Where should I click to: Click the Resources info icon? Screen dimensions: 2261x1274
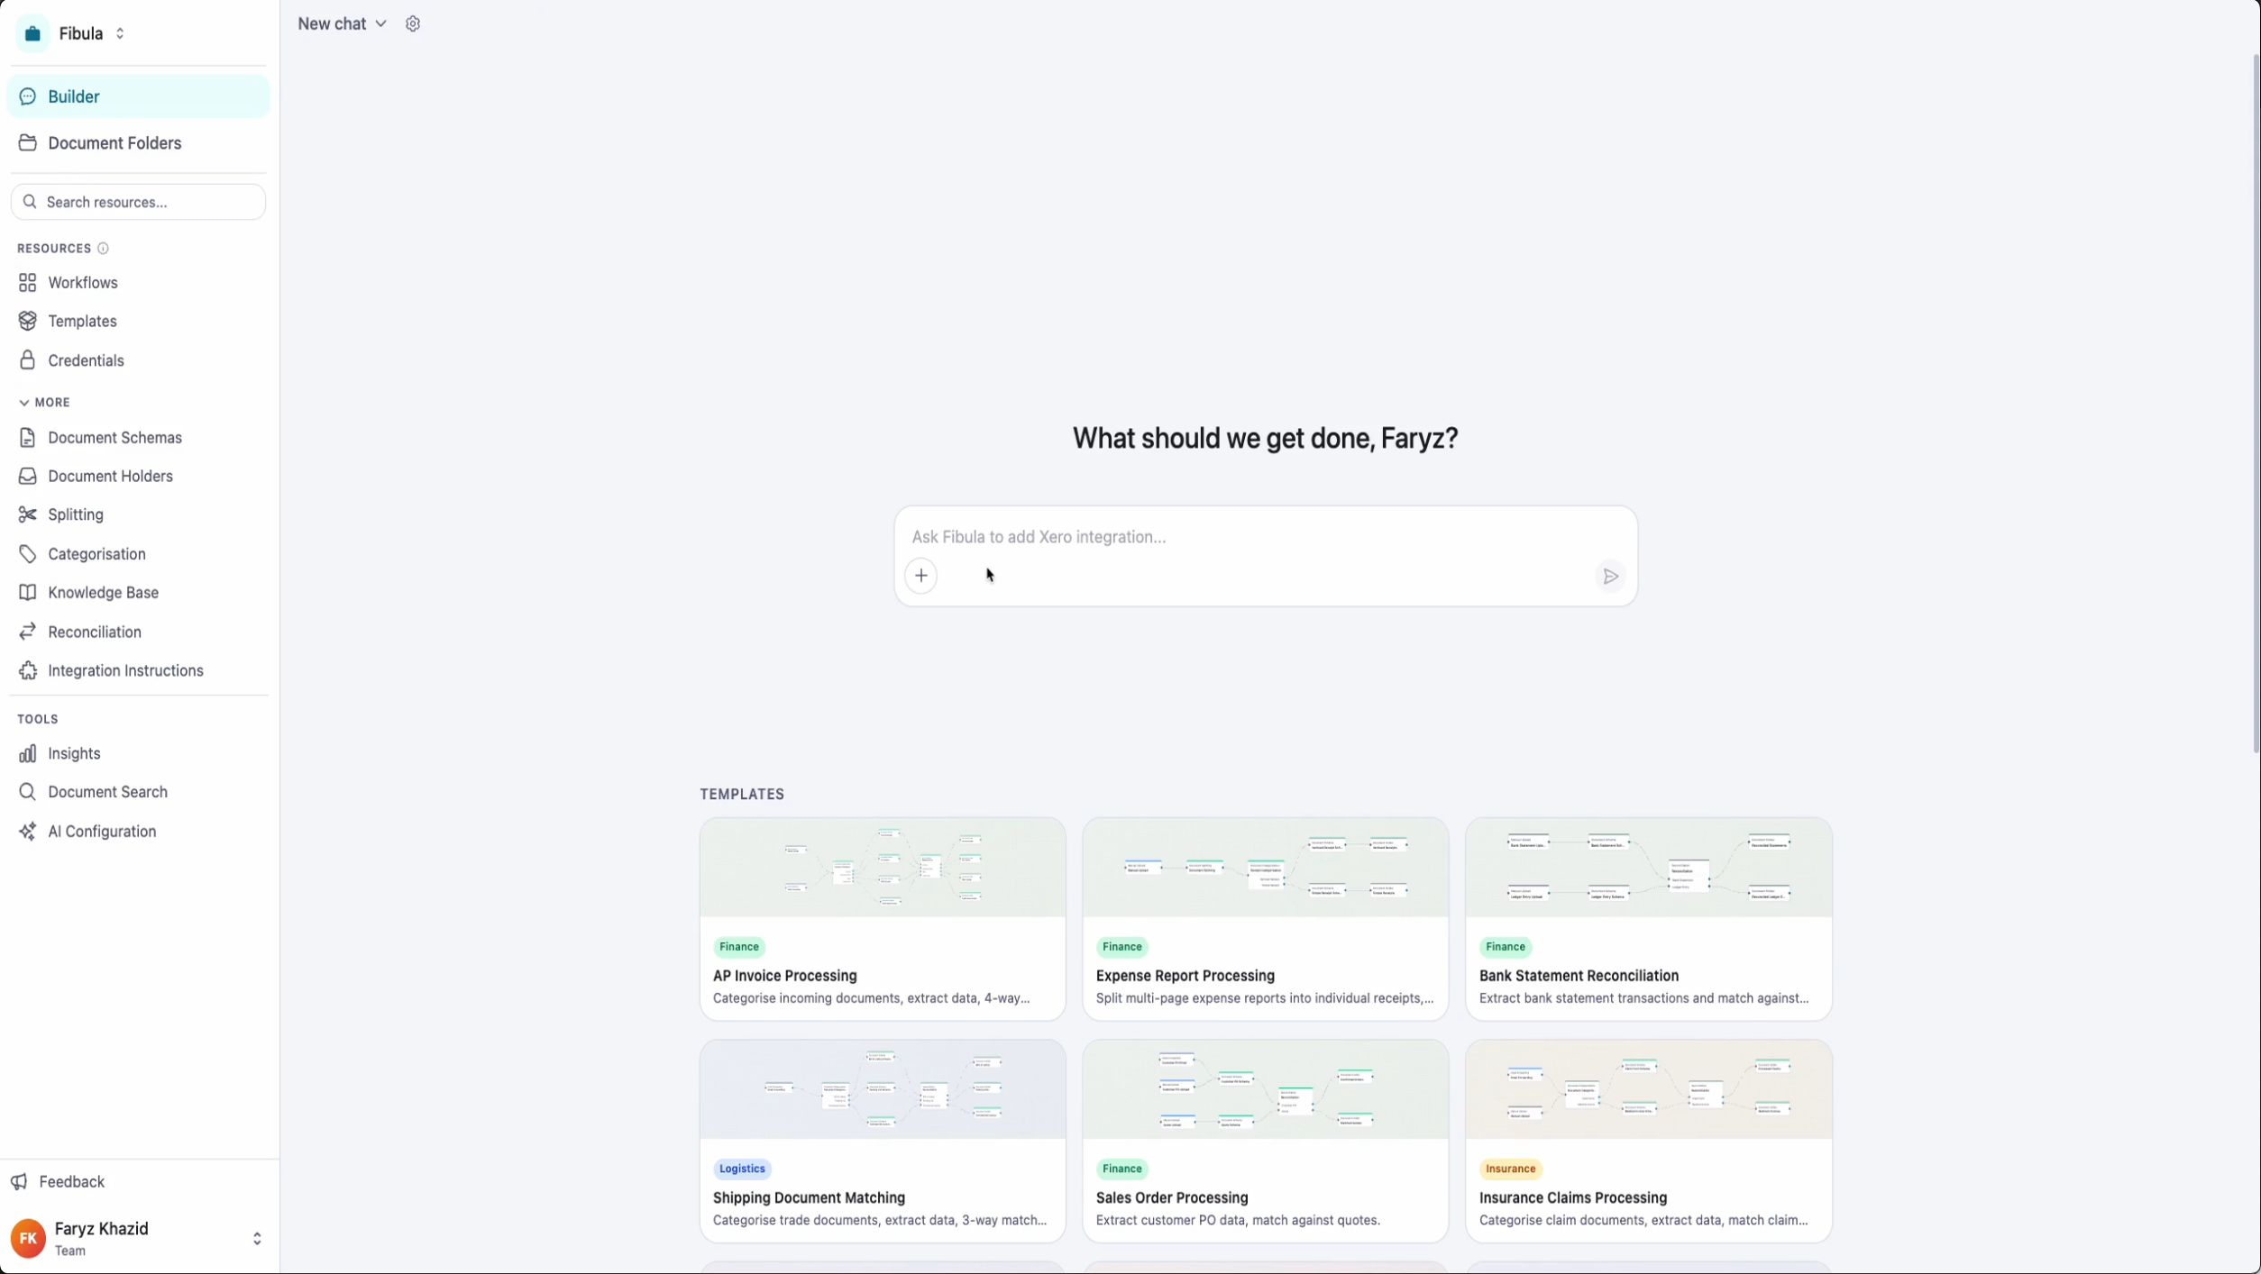103,249
